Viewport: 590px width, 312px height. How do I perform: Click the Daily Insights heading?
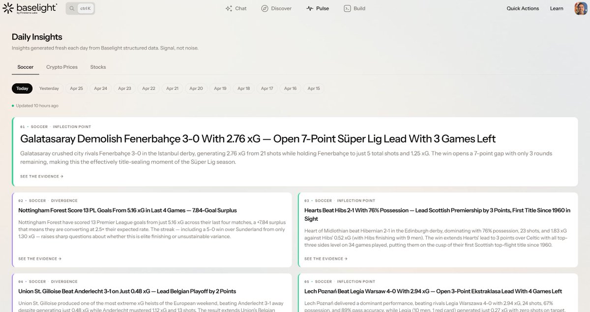[37, 37]
